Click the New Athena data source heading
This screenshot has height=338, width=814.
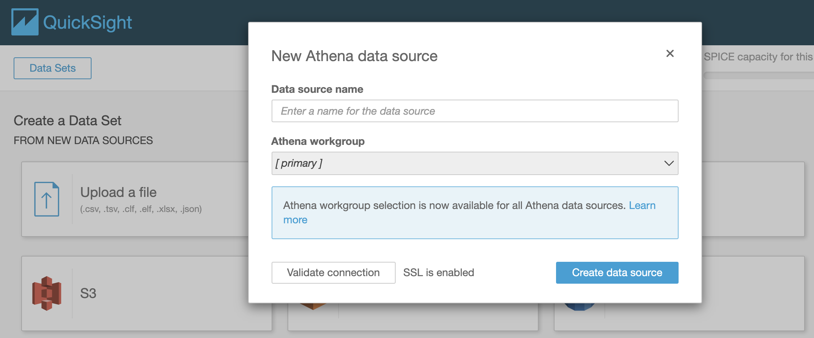tap(354, 56)
